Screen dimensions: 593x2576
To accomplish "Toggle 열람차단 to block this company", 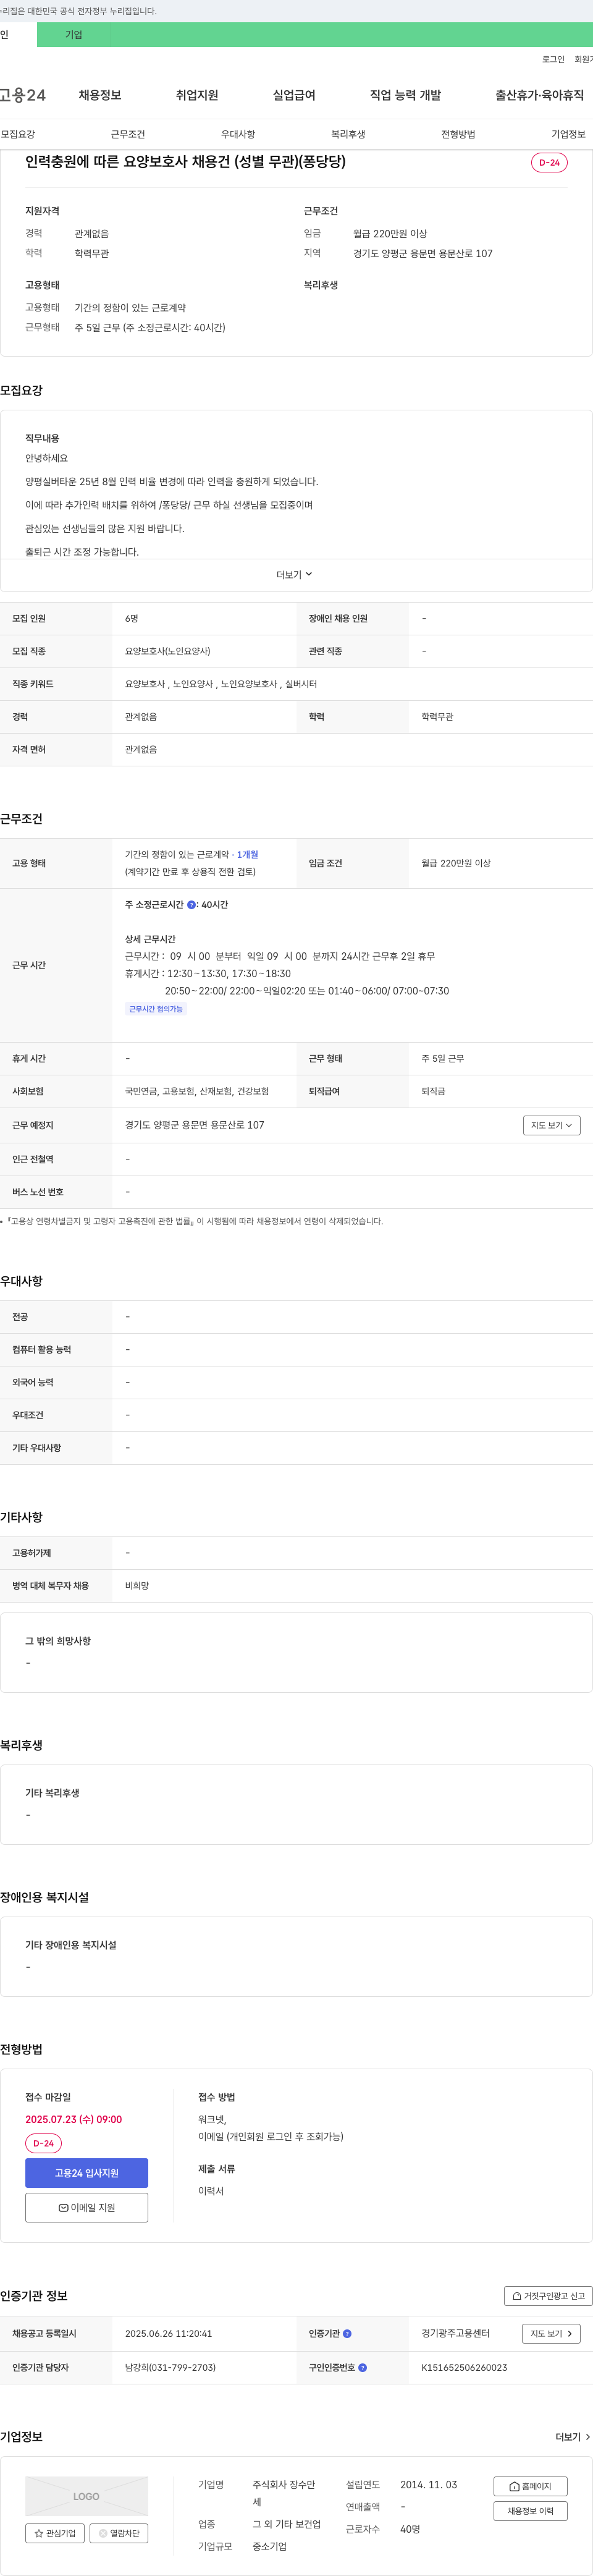I will [119, 2533].
